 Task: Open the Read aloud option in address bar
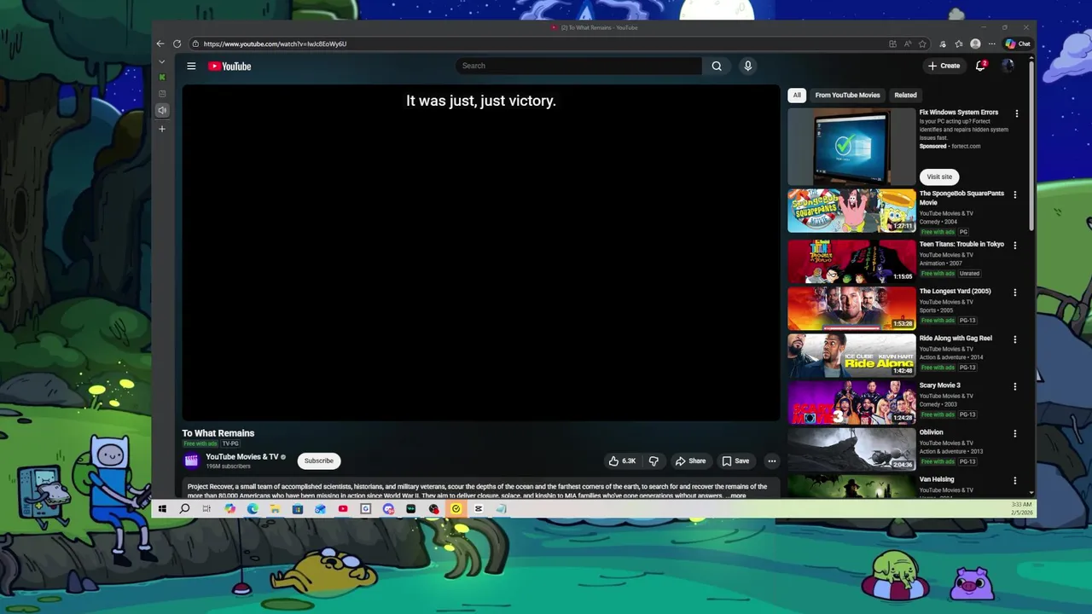(x=908, y=43)
